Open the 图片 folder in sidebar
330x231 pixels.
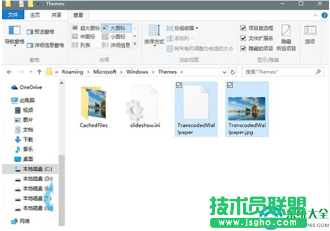pos(24,120)
